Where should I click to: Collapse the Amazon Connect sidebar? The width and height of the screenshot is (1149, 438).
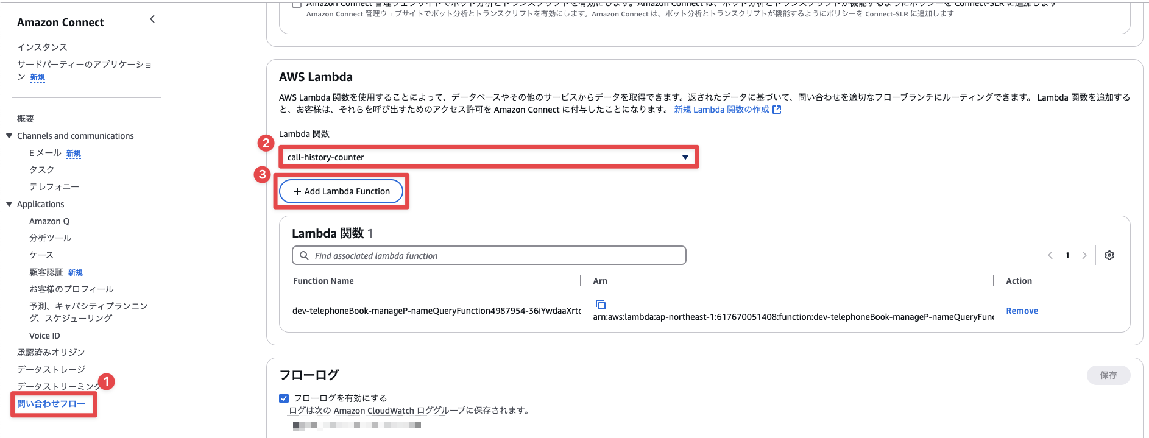152,19
